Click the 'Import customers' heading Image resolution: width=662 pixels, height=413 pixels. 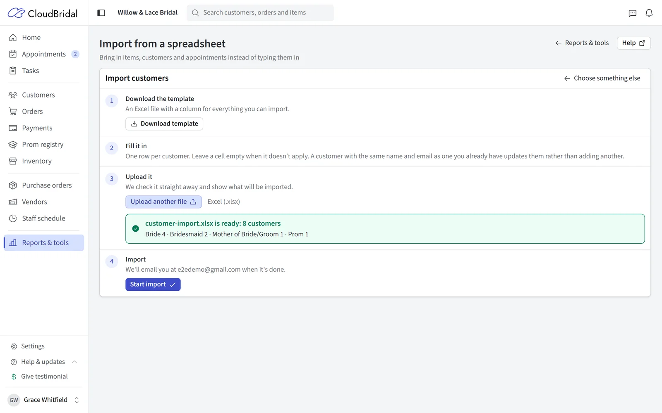click(137, 78)
